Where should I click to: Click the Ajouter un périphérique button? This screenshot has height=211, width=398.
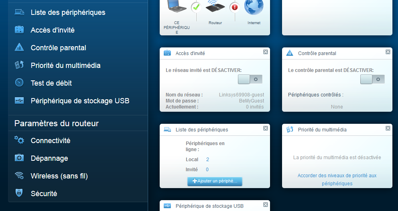click(x=215, y=181)
